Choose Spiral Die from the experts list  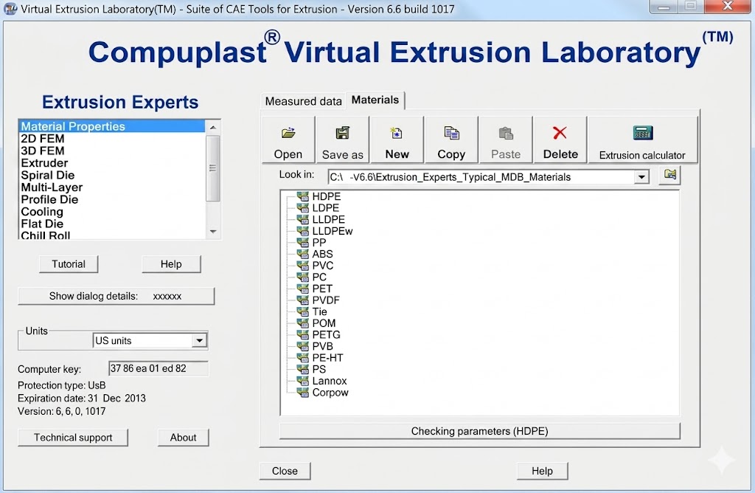pyautogui.click(x=112, y=175)
